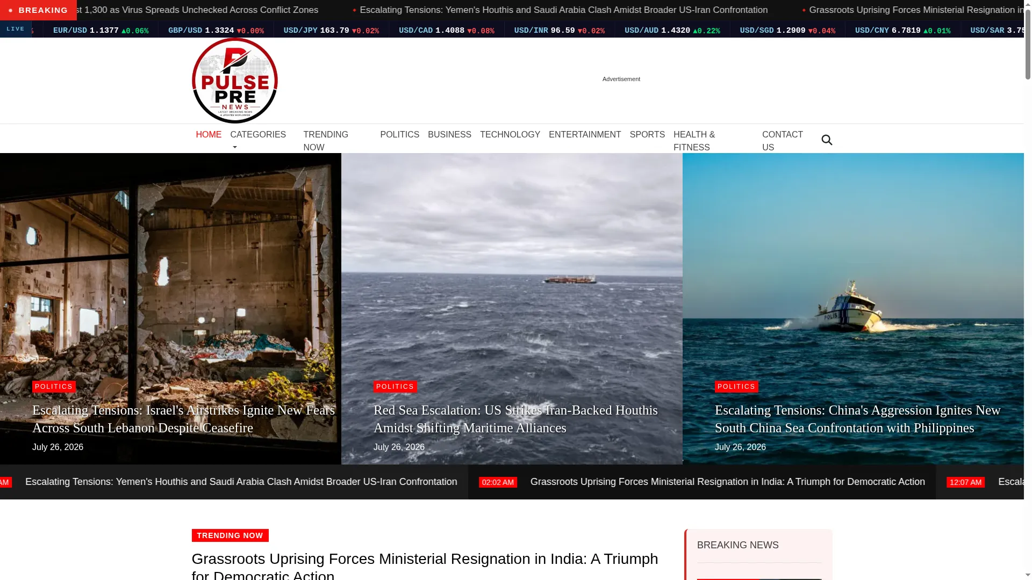The image size is (1032, 580).
Task: Open ticker story on India Ministerial Resignation
Action: point(728,482)
